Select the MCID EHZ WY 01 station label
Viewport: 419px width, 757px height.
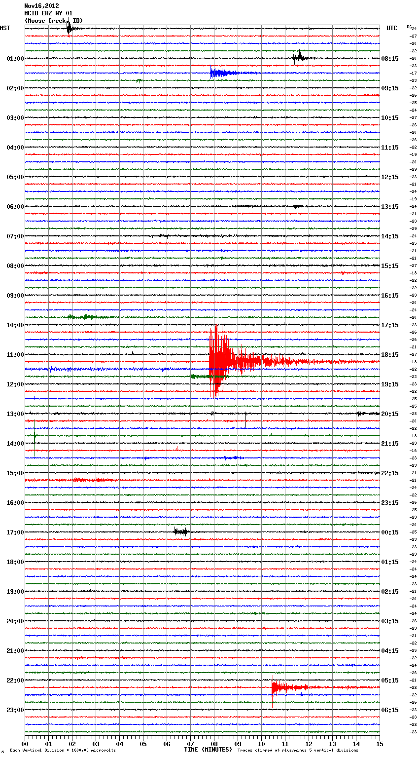click(48, 13)
